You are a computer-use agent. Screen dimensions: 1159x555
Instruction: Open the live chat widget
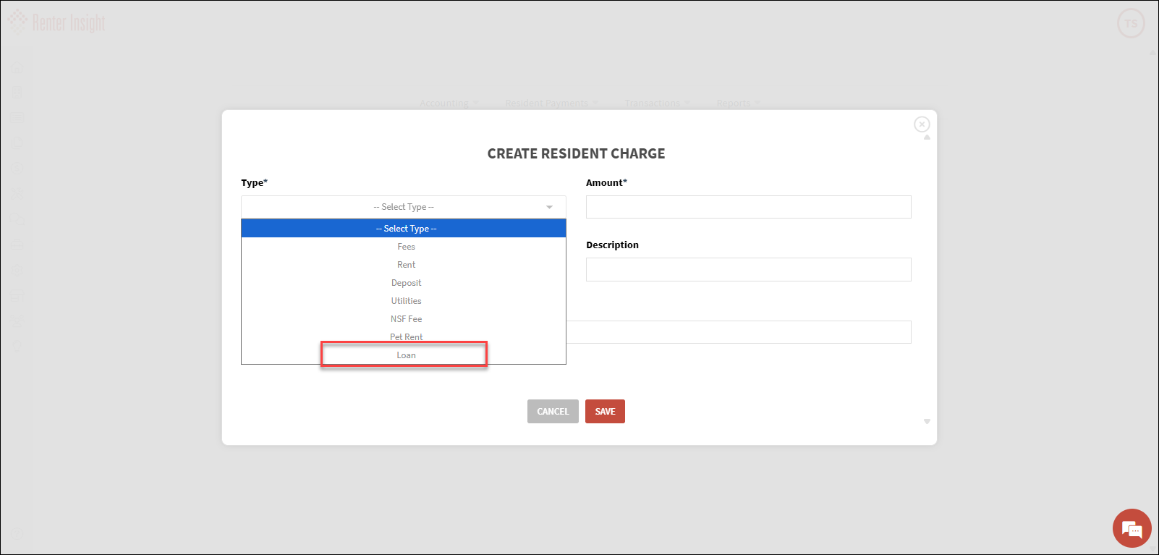(1132, 528)
